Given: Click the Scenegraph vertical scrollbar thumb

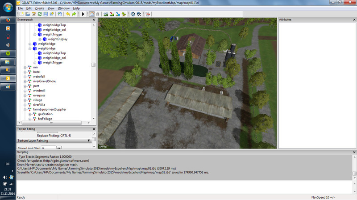Looking at the screenshot, I should (93, 65).
